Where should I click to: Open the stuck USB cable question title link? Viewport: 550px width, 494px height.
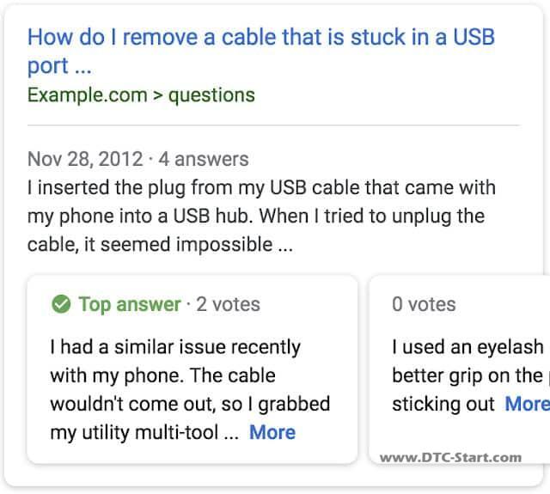point(261,52)
